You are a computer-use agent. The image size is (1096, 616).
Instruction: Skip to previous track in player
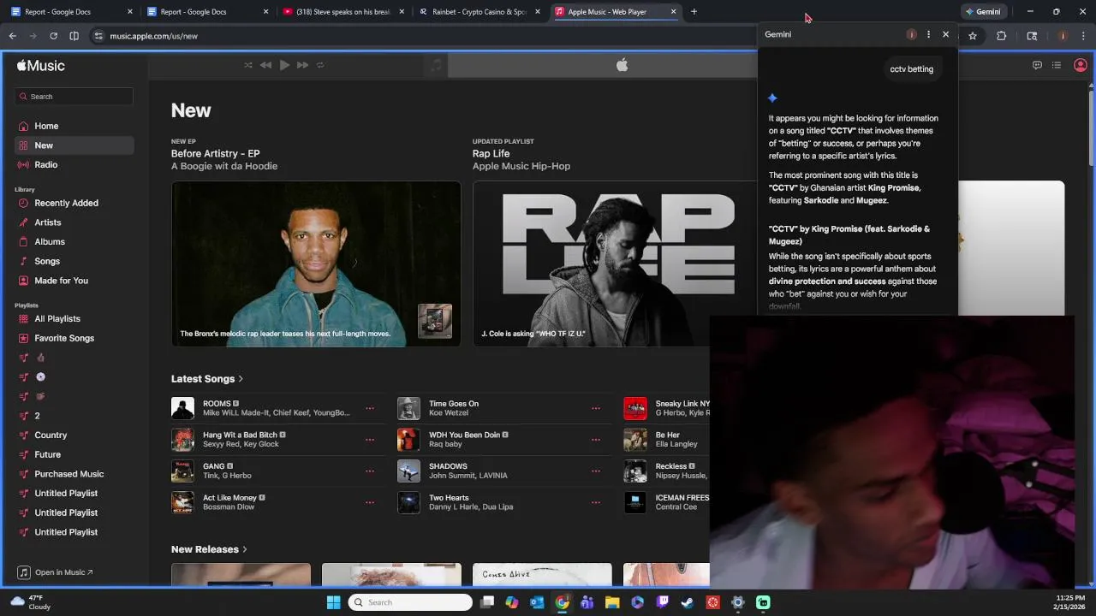pyautogui.click(x=265, y=65)
